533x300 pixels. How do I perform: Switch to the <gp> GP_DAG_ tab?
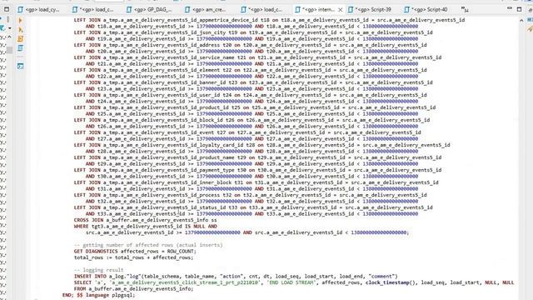point(149,9)
